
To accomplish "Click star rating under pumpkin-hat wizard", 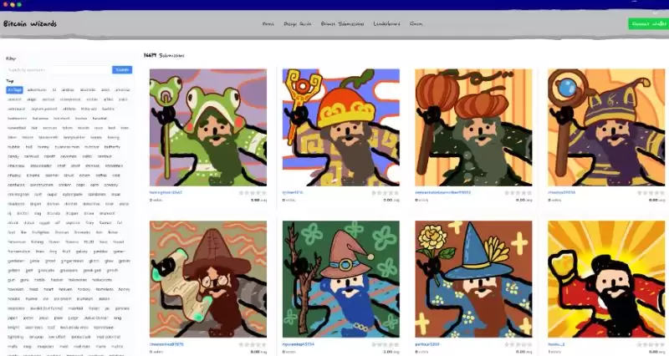I will [x=519, y=192].
